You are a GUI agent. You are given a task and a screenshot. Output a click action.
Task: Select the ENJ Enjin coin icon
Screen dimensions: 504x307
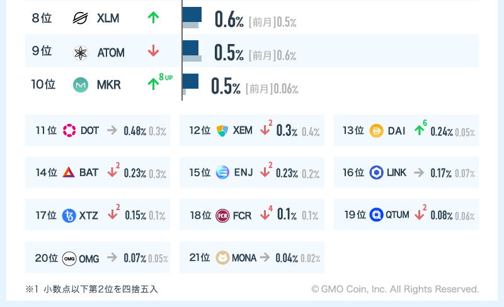point(222,172)
